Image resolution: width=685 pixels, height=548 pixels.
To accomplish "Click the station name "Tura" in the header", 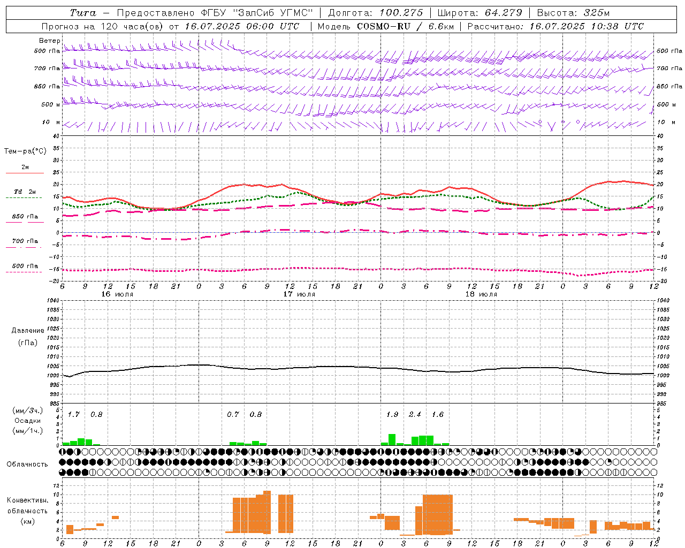I will 82,13.
